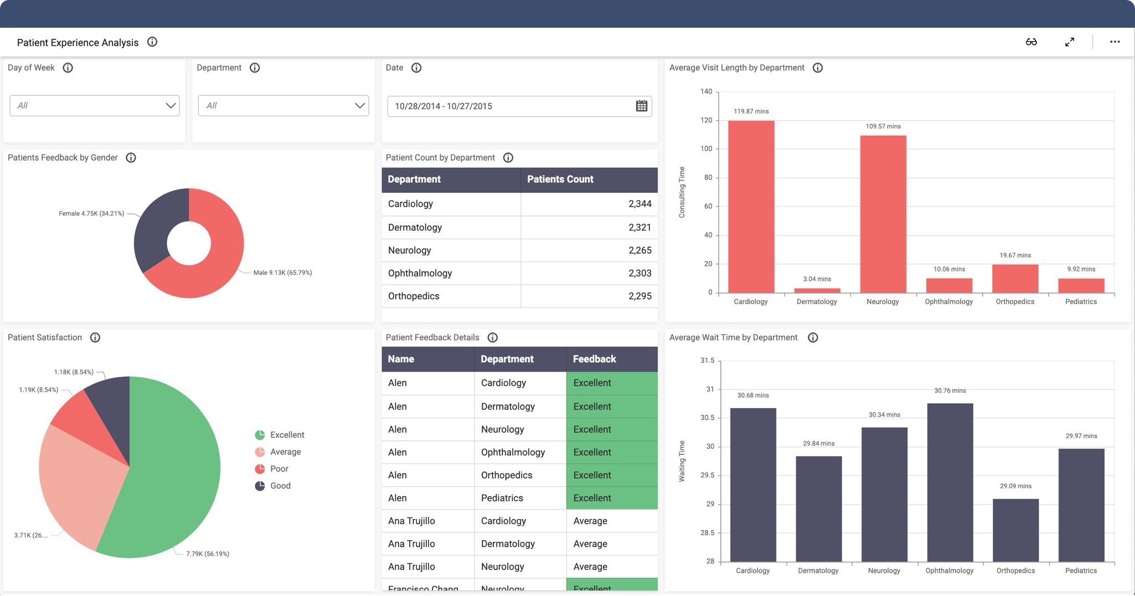Click the Female 4.75K (34.21%) label
The height and width of the screenshot is (596, 1135).
point(91,213)
